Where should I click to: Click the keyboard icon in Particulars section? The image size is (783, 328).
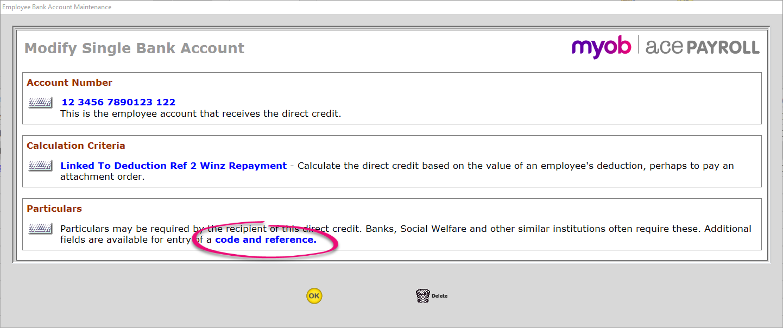[41, 229]
